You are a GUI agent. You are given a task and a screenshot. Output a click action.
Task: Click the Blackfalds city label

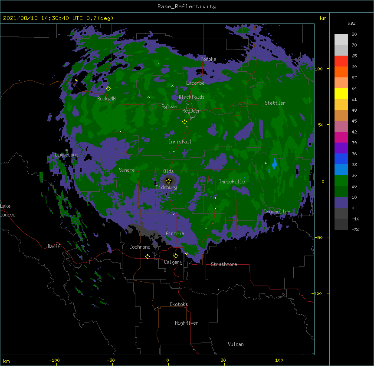tap(191, 97)
